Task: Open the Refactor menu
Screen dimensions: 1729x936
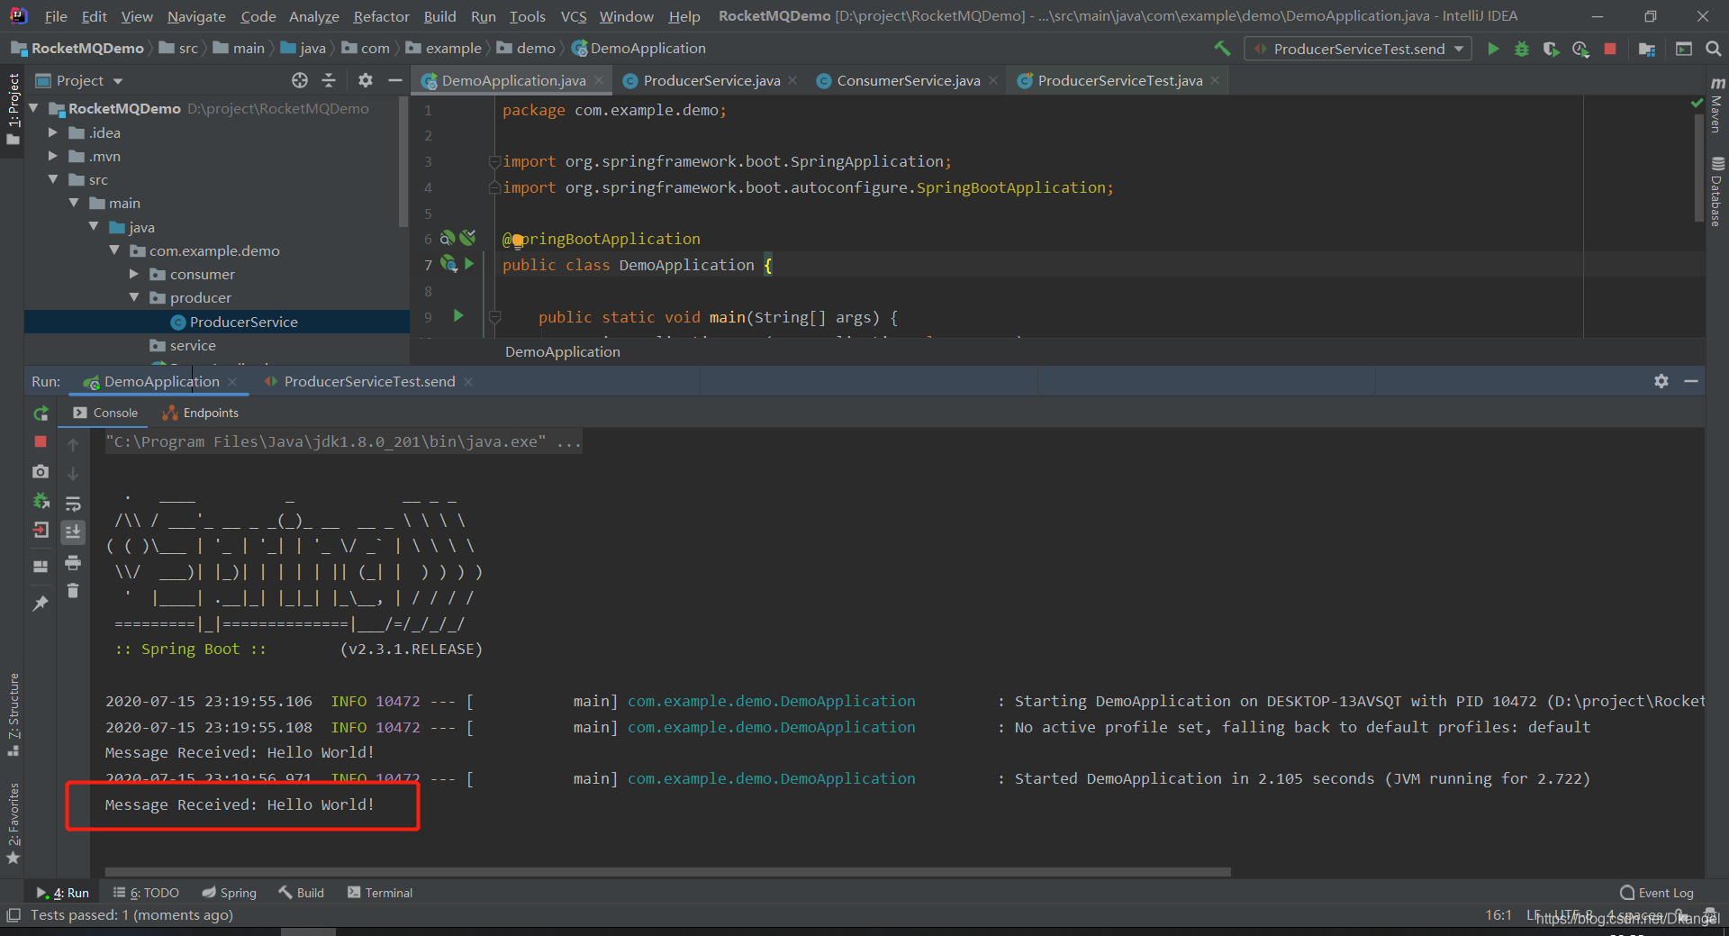Action: [x=381, y=16]
